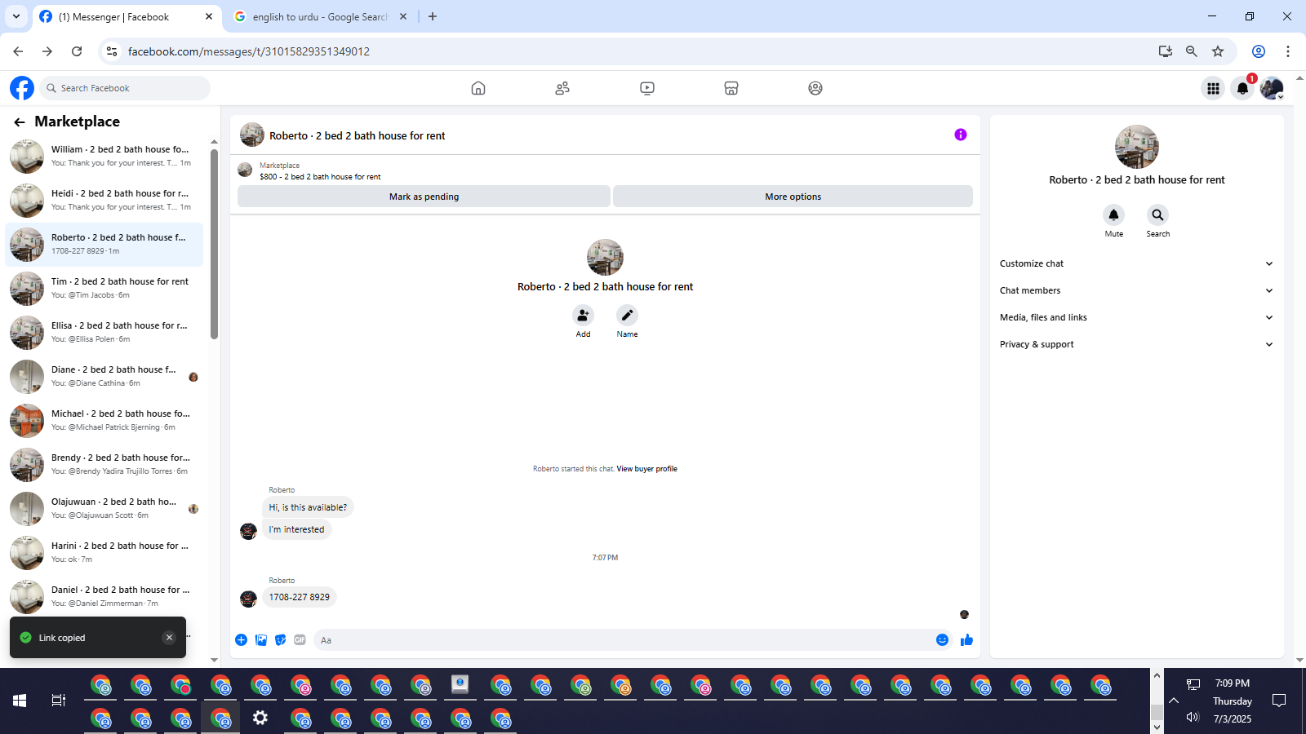Screen dimensions: 1306x734
Task: Choose a sticker in message composer
Action: tap(281, 640)
